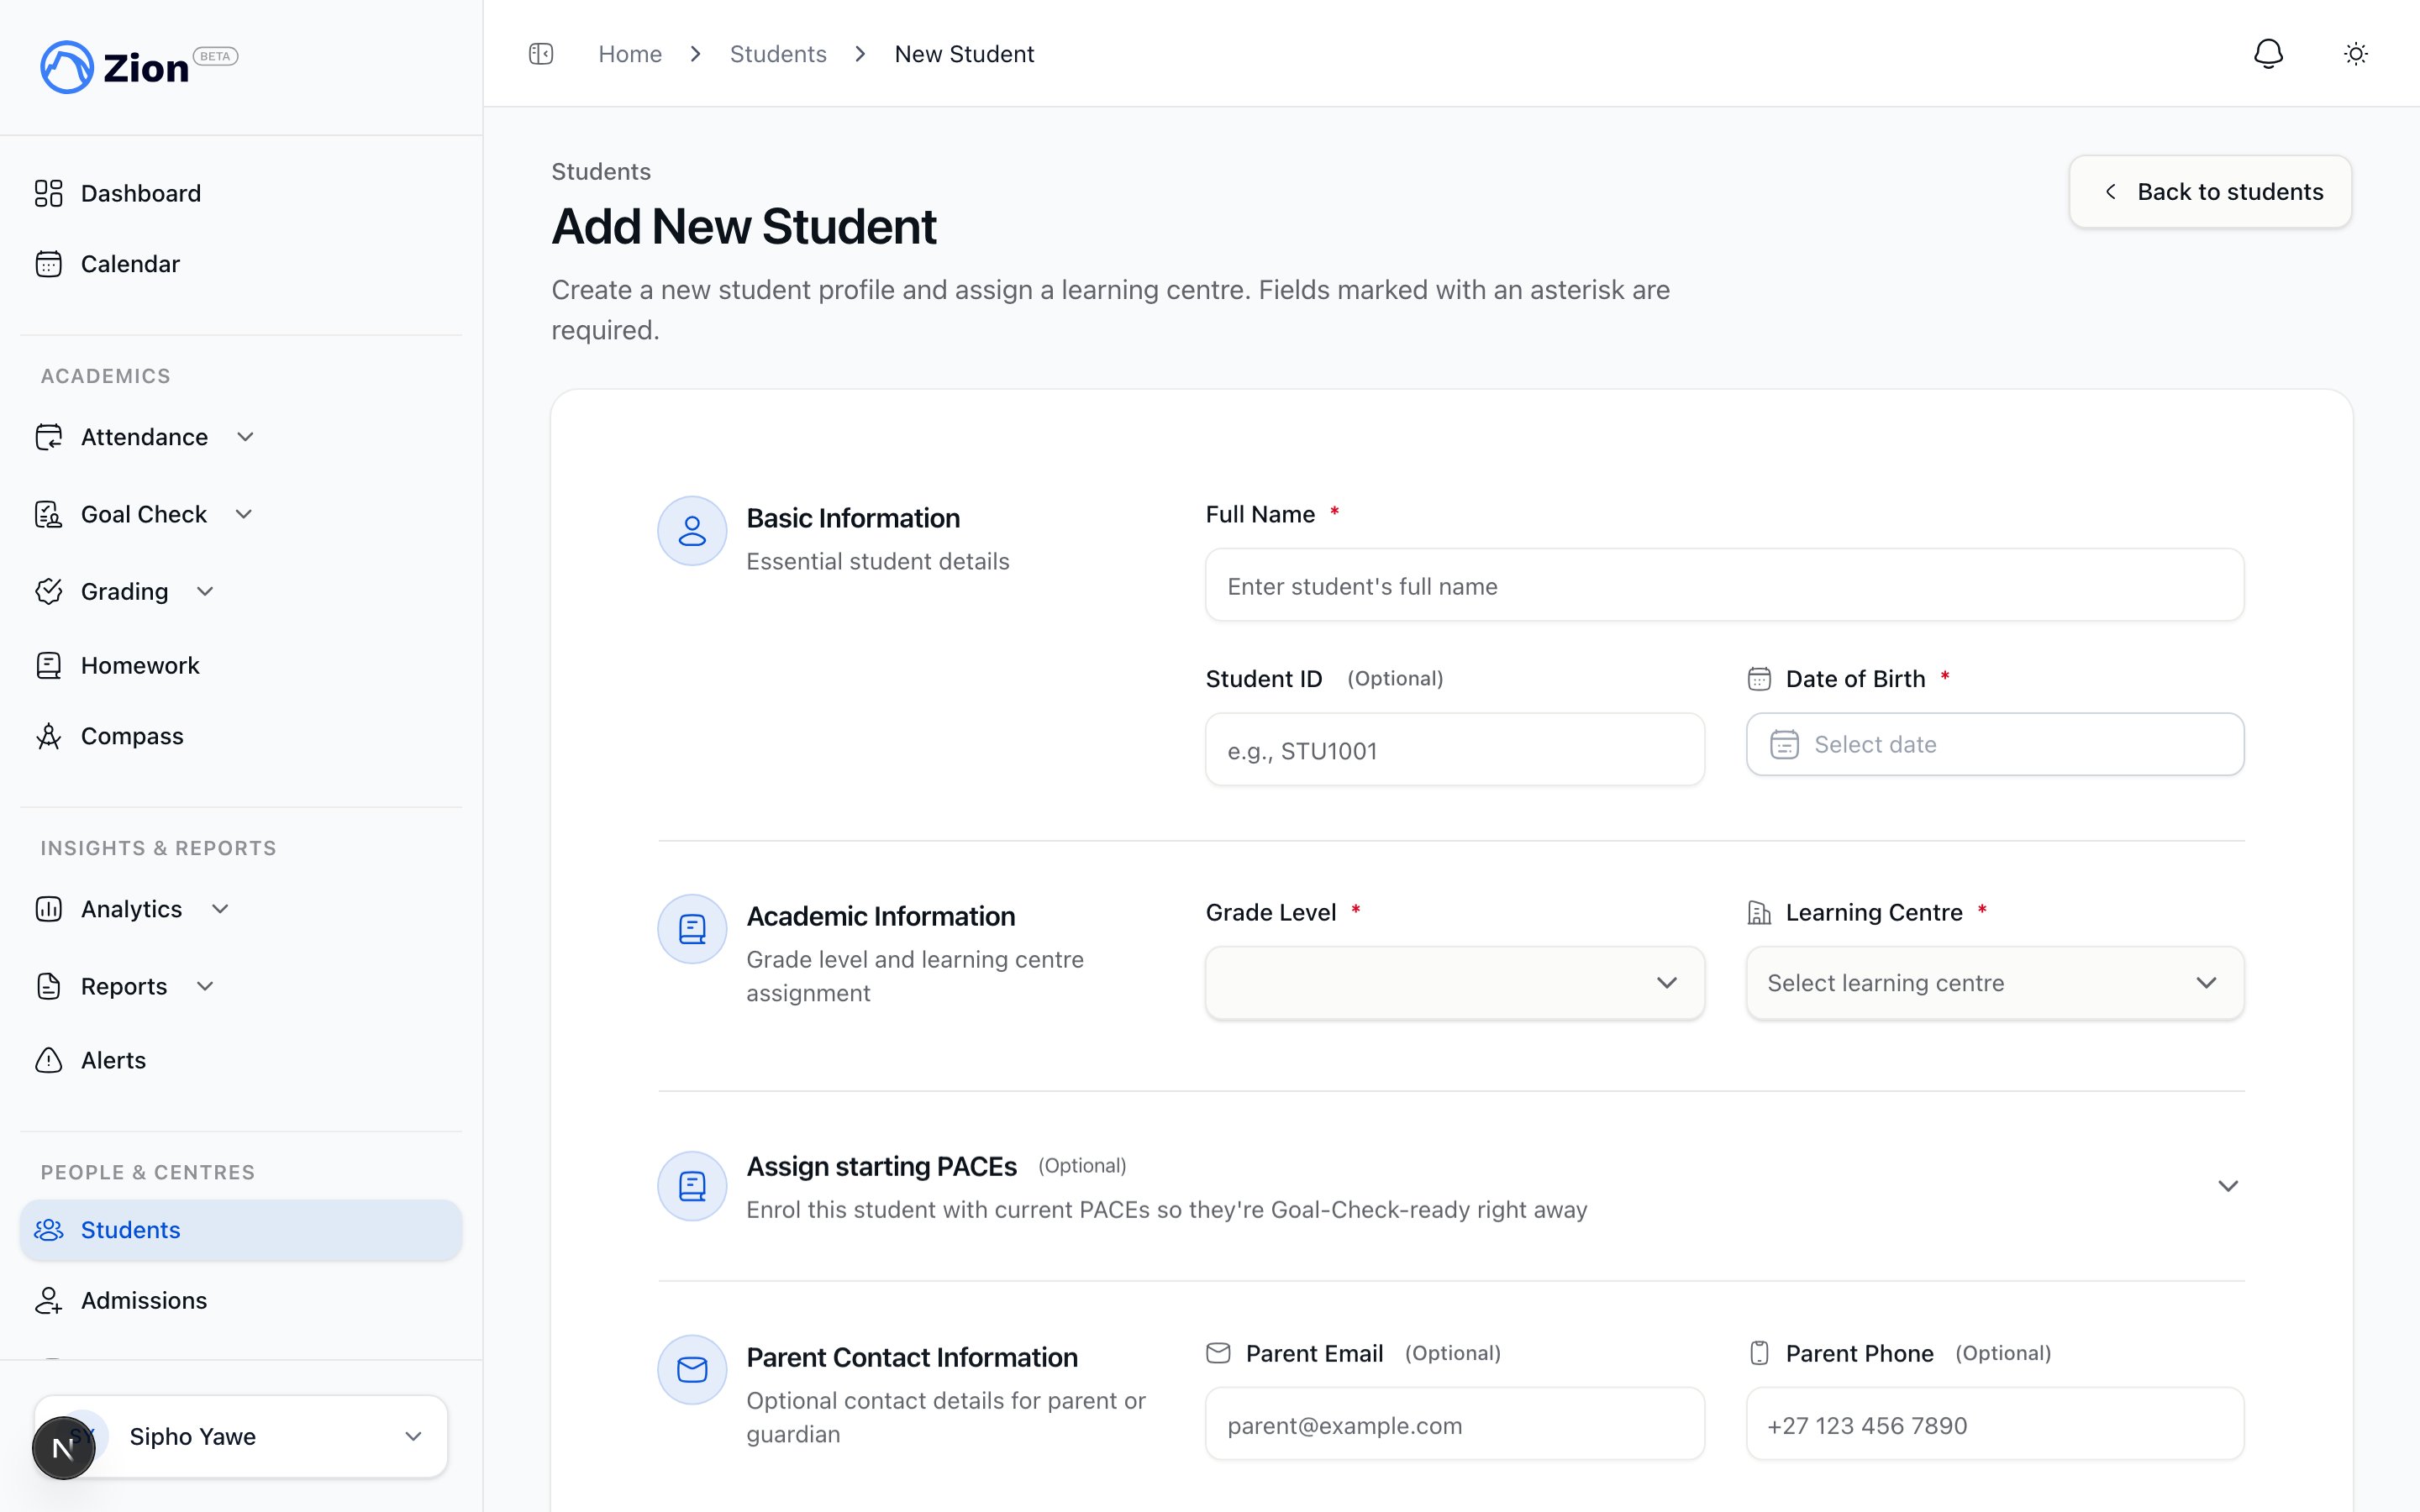This screenshot has width=2420, height=1512.
Task: Click the Compass drafting icon
Action: pos(48,736)
